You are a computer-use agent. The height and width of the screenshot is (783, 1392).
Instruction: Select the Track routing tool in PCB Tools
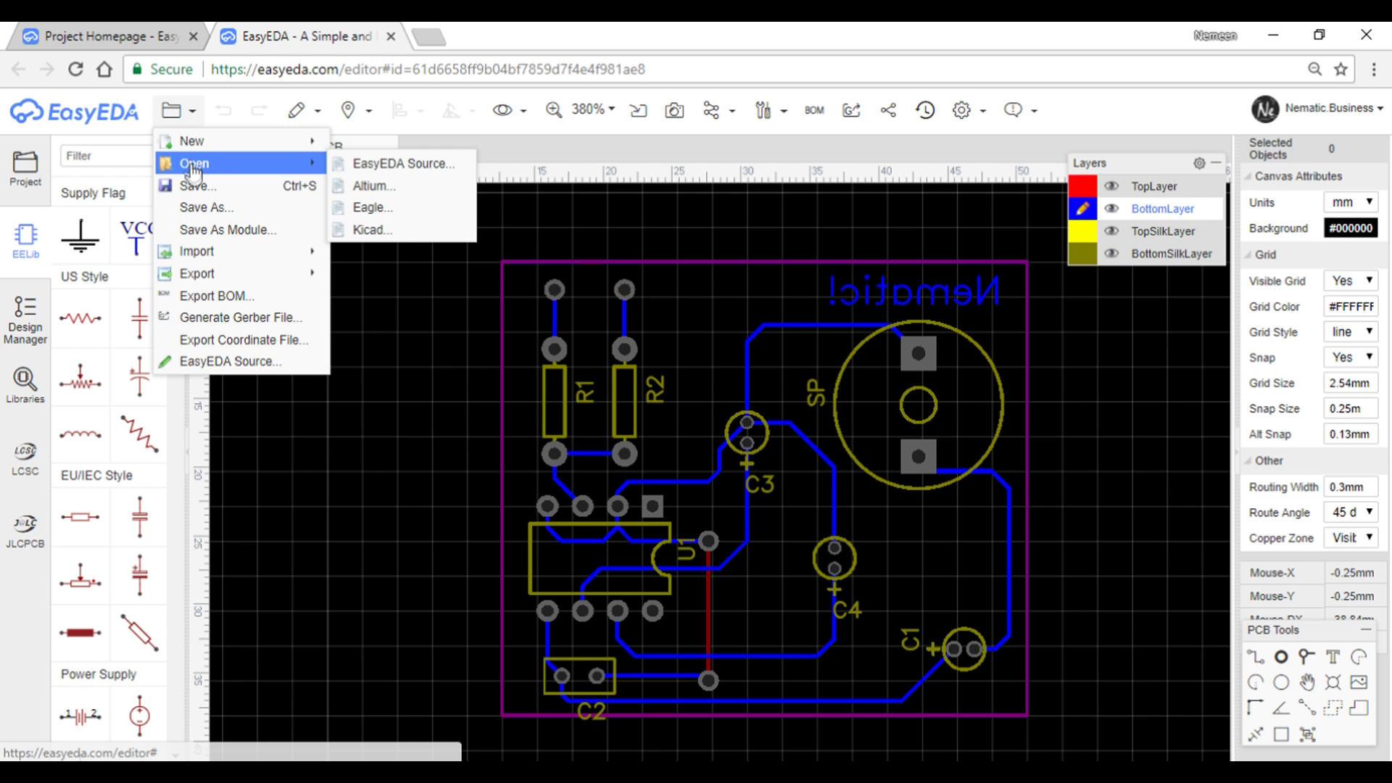pyautogui.click(x=1255, y=657)
